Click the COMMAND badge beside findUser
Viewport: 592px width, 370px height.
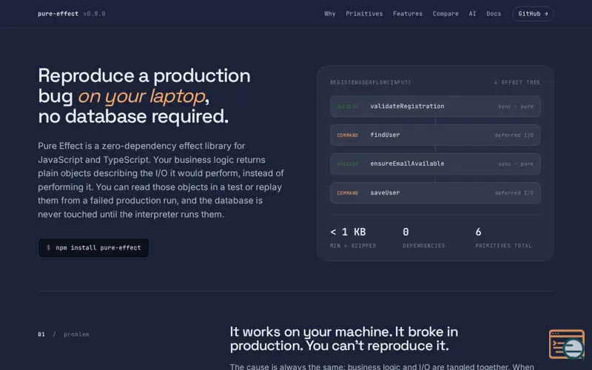click(x=347, y=135)
